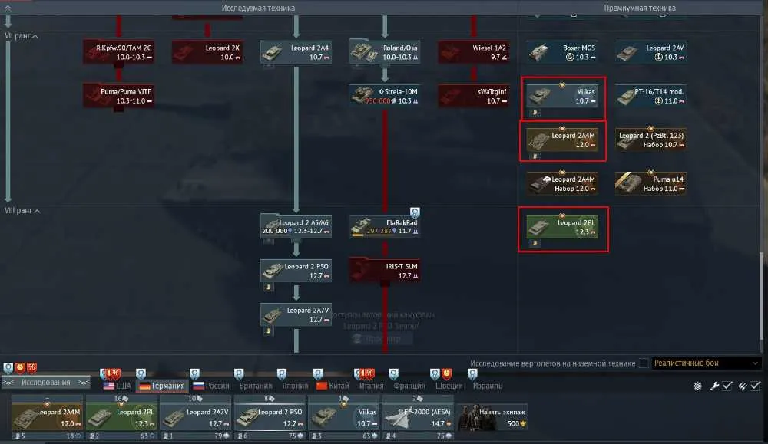Open the Roland/Osa vehicle group
This screenshot has width=768, height=444.
(x=385, y=52)
